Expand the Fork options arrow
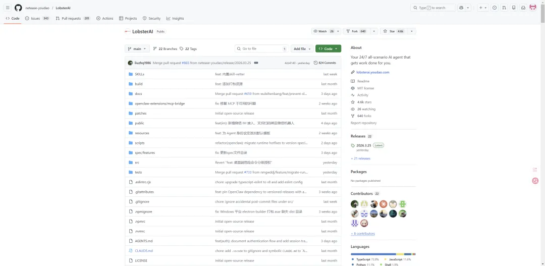 [374, 31]
